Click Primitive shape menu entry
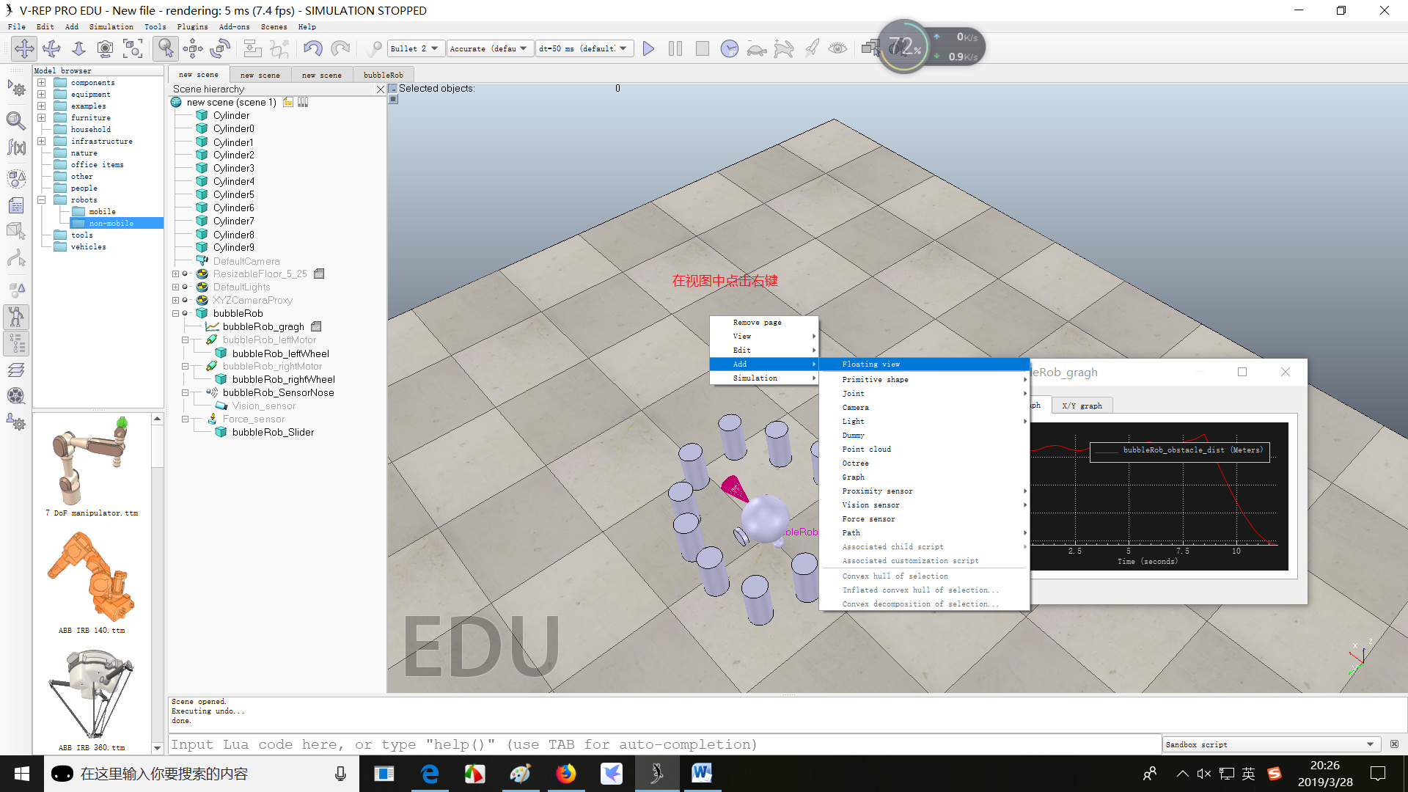This screenshot has height=792, width=1408. [x=875, y=380]
